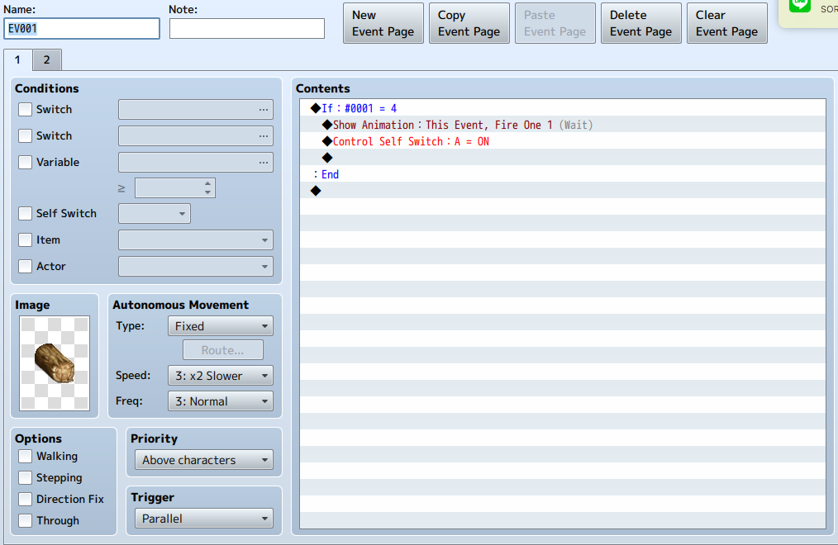The height and width of the screenshot is (545, 838).
Task: Click the Paste Event Page button
Action: coord(555,23)
